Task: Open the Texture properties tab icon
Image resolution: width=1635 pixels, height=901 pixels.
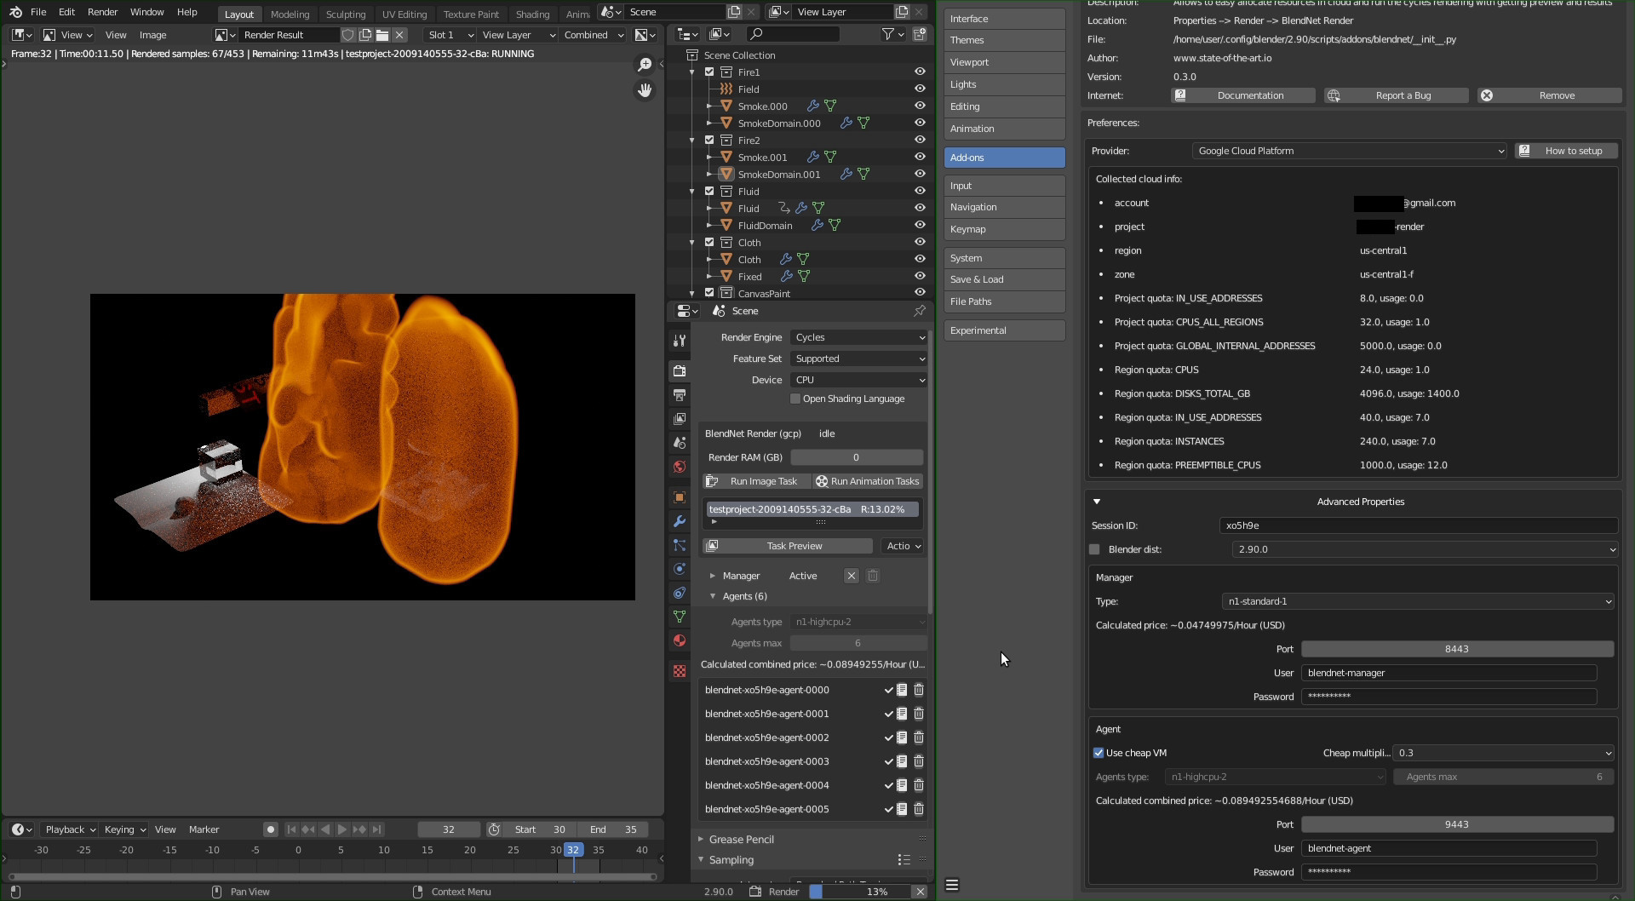Action: pos(680,671)
